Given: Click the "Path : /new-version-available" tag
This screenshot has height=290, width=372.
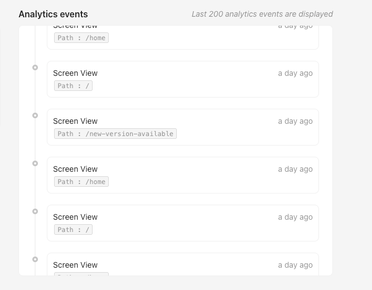Looking at the screenshot, I should (x=115, y=134).
